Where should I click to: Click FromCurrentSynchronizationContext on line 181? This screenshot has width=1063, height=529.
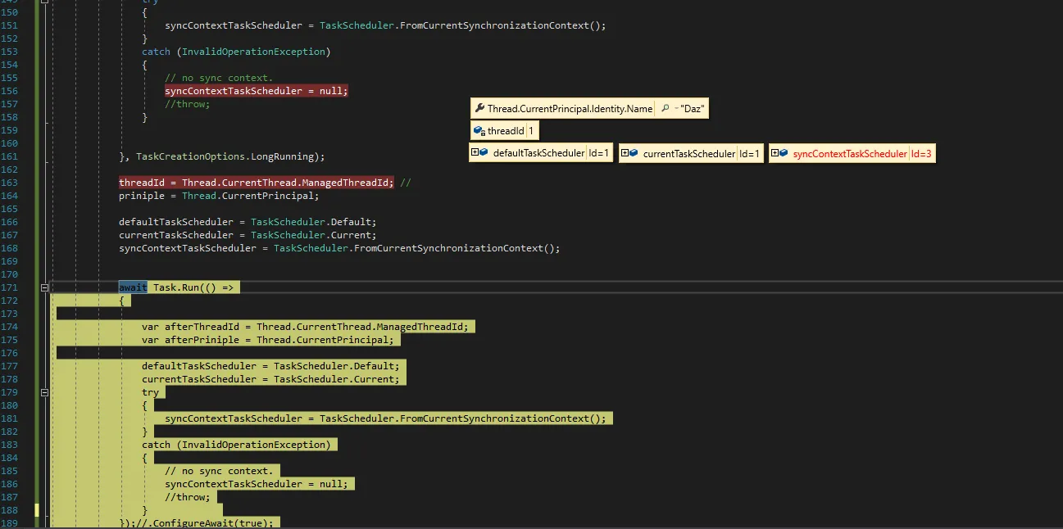tap(495, 418)
